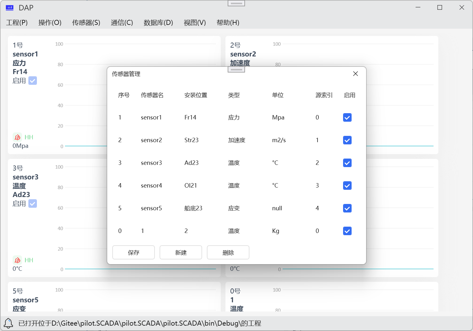This screenshot has height=331, width=473.
Task: Open the 数据库(D) menu
Action: pos(158,22)
